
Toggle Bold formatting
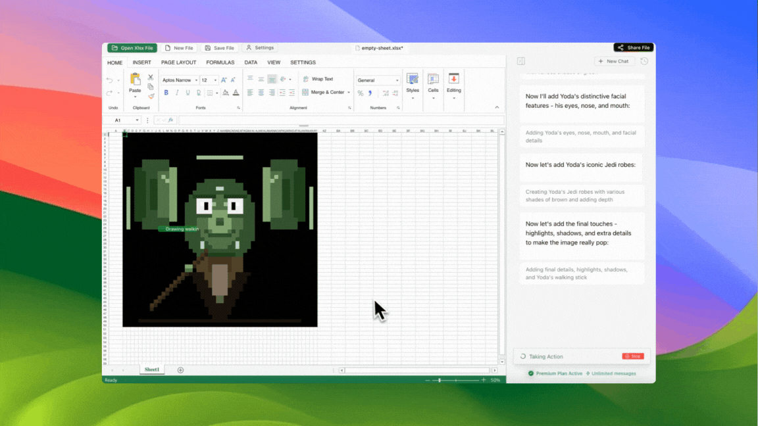click(166, 93)
